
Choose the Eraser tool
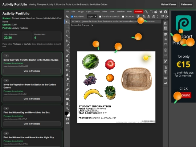tap(67, 65)
